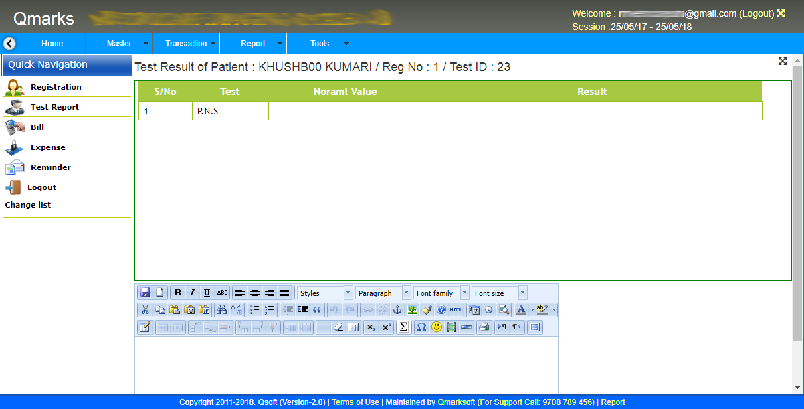Insert a special character with the omega icon
Screen dimensions: 804x409
tap(420, 327)
